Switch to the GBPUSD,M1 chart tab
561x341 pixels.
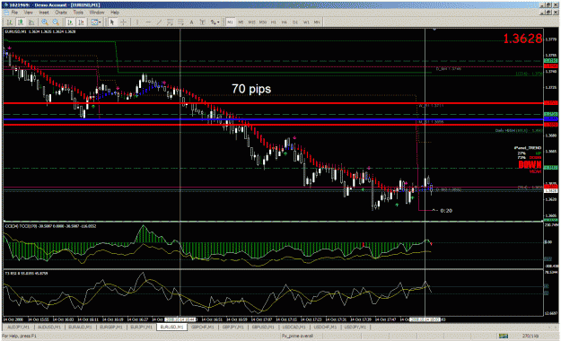pos(264,327)
